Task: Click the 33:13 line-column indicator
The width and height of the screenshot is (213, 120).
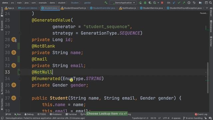Action: [153, 118]
